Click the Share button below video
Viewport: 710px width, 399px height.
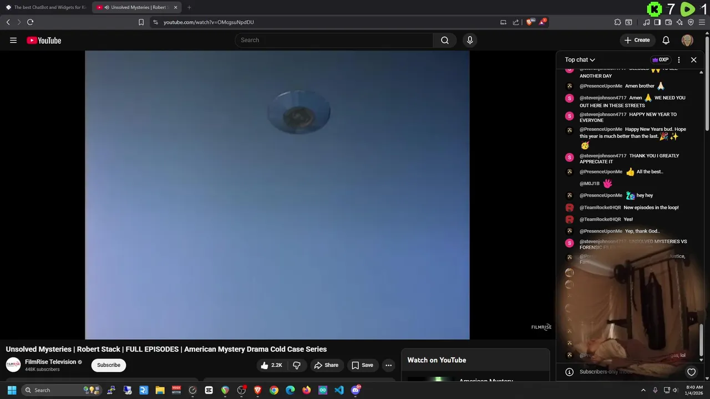(x=326, y=365)
